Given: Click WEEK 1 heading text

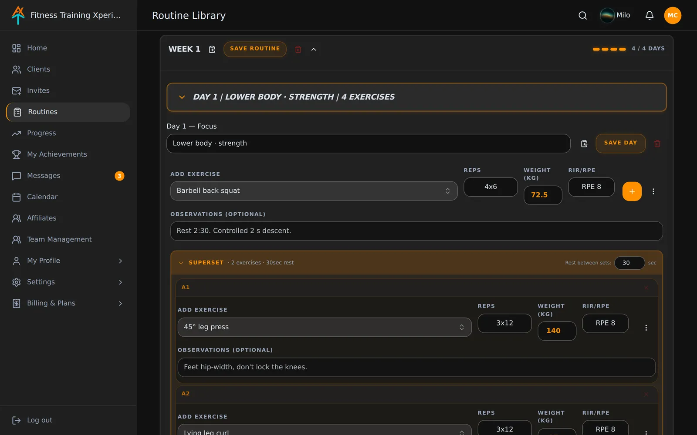Looking at the screenshot, I should pos(184,49).
